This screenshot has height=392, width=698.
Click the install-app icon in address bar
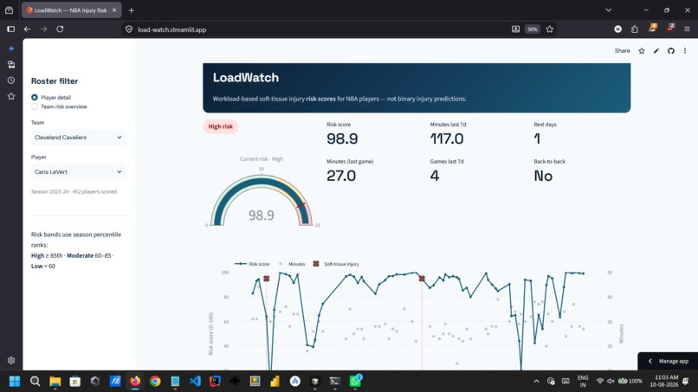515,29
